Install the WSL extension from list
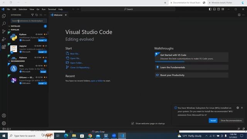247x139 pixels. point(43,72)
